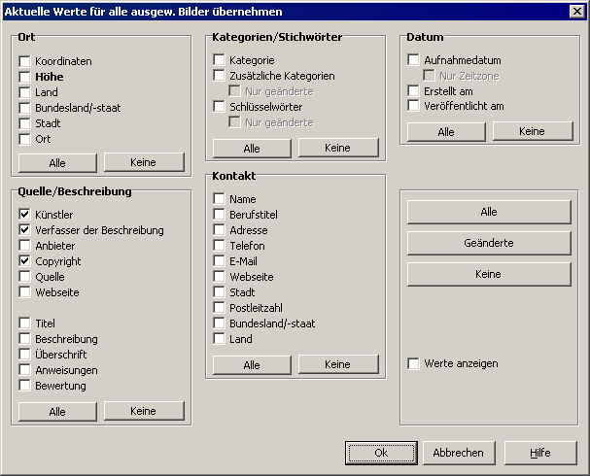The image size is (590, 476).
Task: Enable the Aufnahmedatum checkbox
Action: coord(414,60)
